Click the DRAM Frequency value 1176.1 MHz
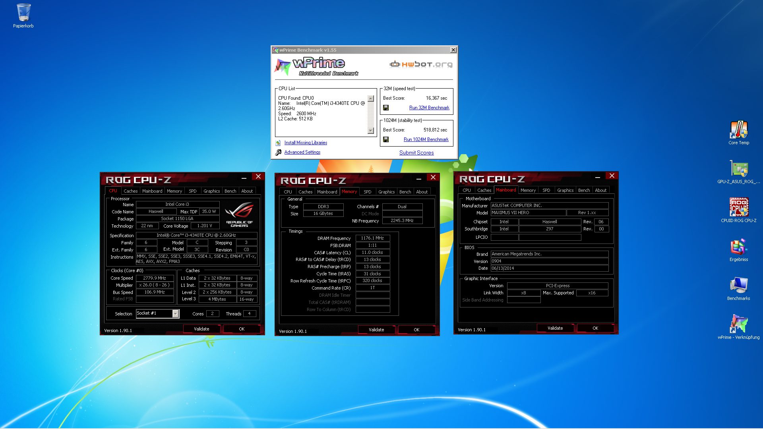This screenshot has width=763, height=429. click(372, 238)
